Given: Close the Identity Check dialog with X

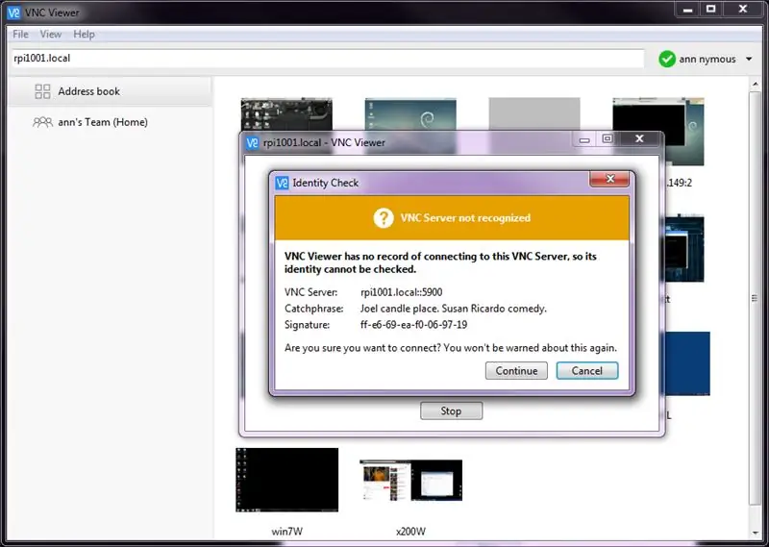Looking at the screenshot, I should [x=609, y=179].
